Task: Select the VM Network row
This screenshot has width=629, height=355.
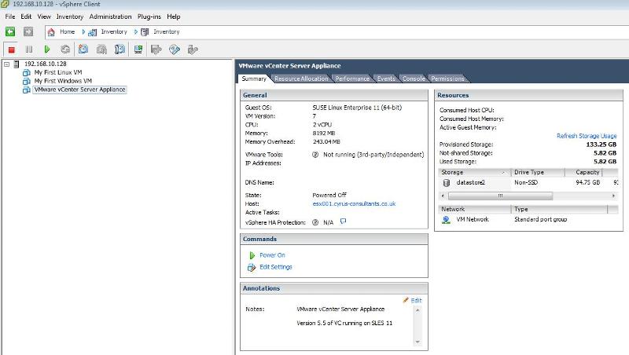Action: [x=528, y=220]
